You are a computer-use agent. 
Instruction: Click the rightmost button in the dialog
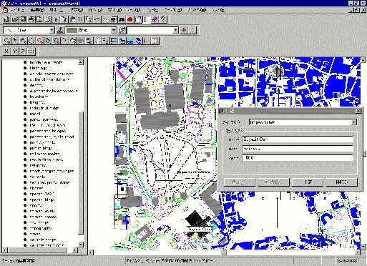pos(341,182)
